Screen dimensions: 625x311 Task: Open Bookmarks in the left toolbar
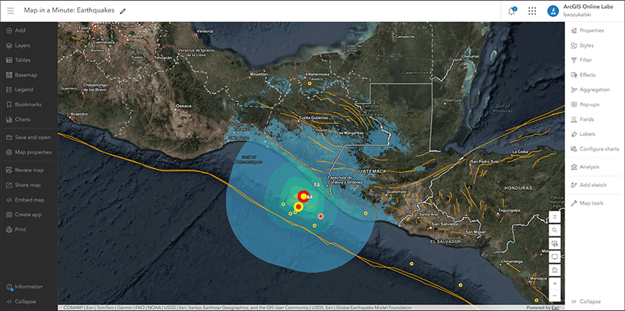pos(24,105)
